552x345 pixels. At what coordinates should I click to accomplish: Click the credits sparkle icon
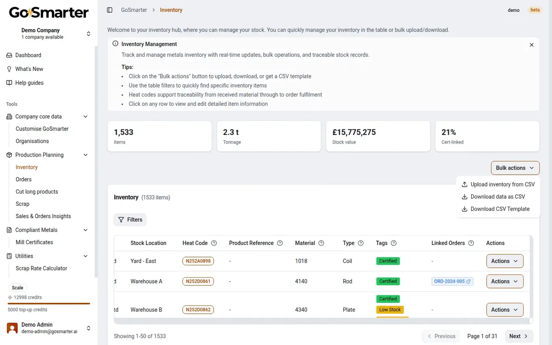point(10,297)
